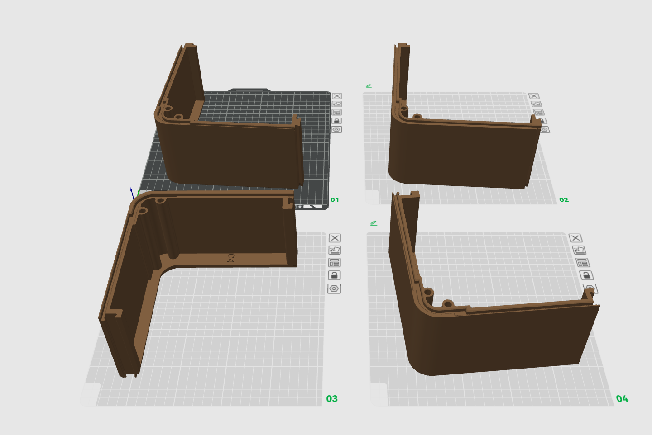Image resolution: width=652 pixels, height=435 pixels.
Task: Click the green 03 plate number
Action: (x=332, y=398)
